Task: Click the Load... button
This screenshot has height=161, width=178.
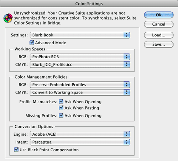Action: tap(159, 35)
